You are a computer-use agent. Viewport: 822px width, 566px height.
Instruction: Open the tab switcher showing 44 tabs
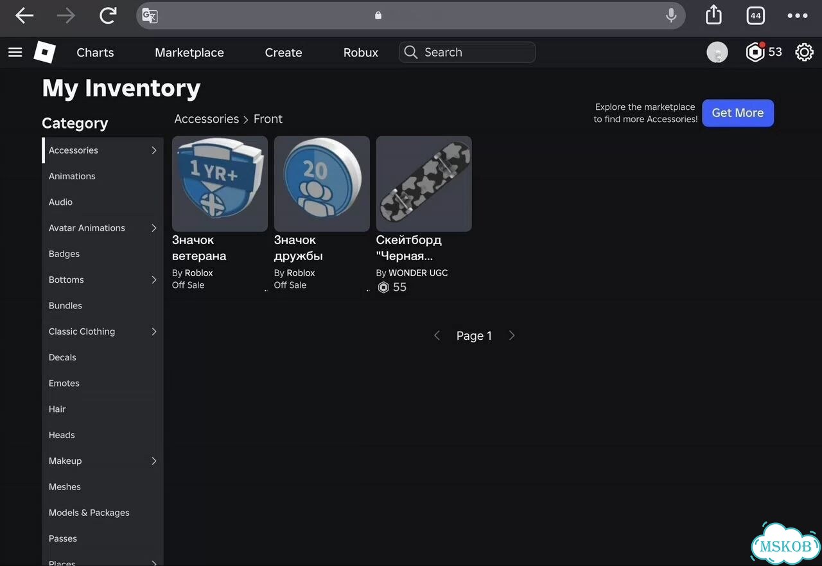point(755,15)
